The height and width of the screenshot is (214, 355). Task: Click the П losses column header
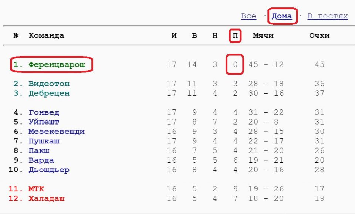tap(235, 36)
